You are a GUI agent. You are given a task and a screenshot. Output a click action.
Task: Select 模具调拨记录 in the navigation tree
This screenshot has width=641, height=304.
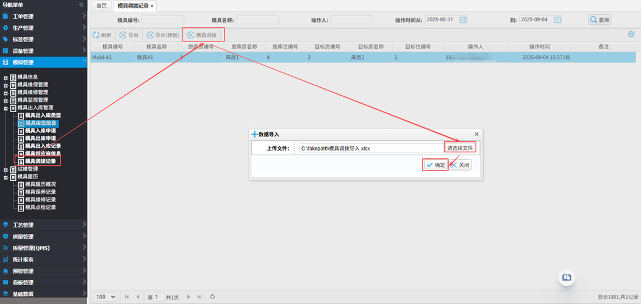click(40, 161)
